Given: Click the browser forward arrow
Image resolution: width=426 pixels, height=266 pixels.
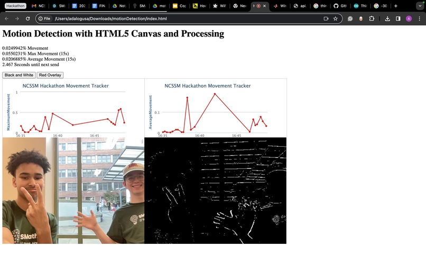Looking at the screenshot, I should point(17,18).
